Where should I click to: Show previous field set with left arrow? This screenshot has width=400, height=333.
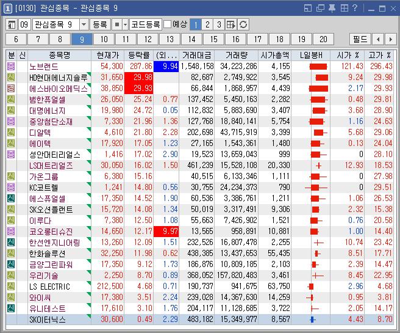pyautogui.click(x=378, y=39)
